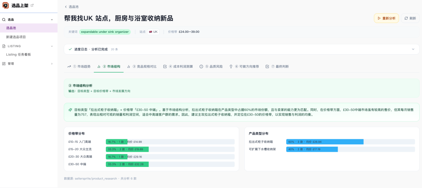Click the UK site tag
The width and height of the screenshot is (422, 188).
tap(153, 32)
